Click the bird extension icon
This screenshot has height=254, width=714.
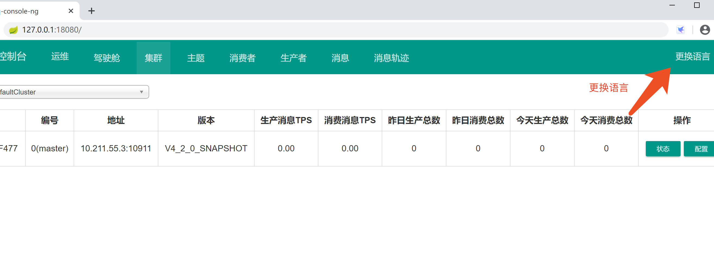point(681,30)
